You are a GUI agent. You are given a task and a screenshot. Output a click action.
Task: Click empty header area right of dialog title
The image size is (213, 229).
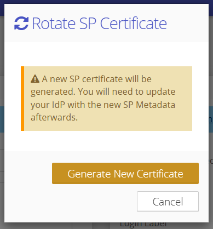point(188,23)
